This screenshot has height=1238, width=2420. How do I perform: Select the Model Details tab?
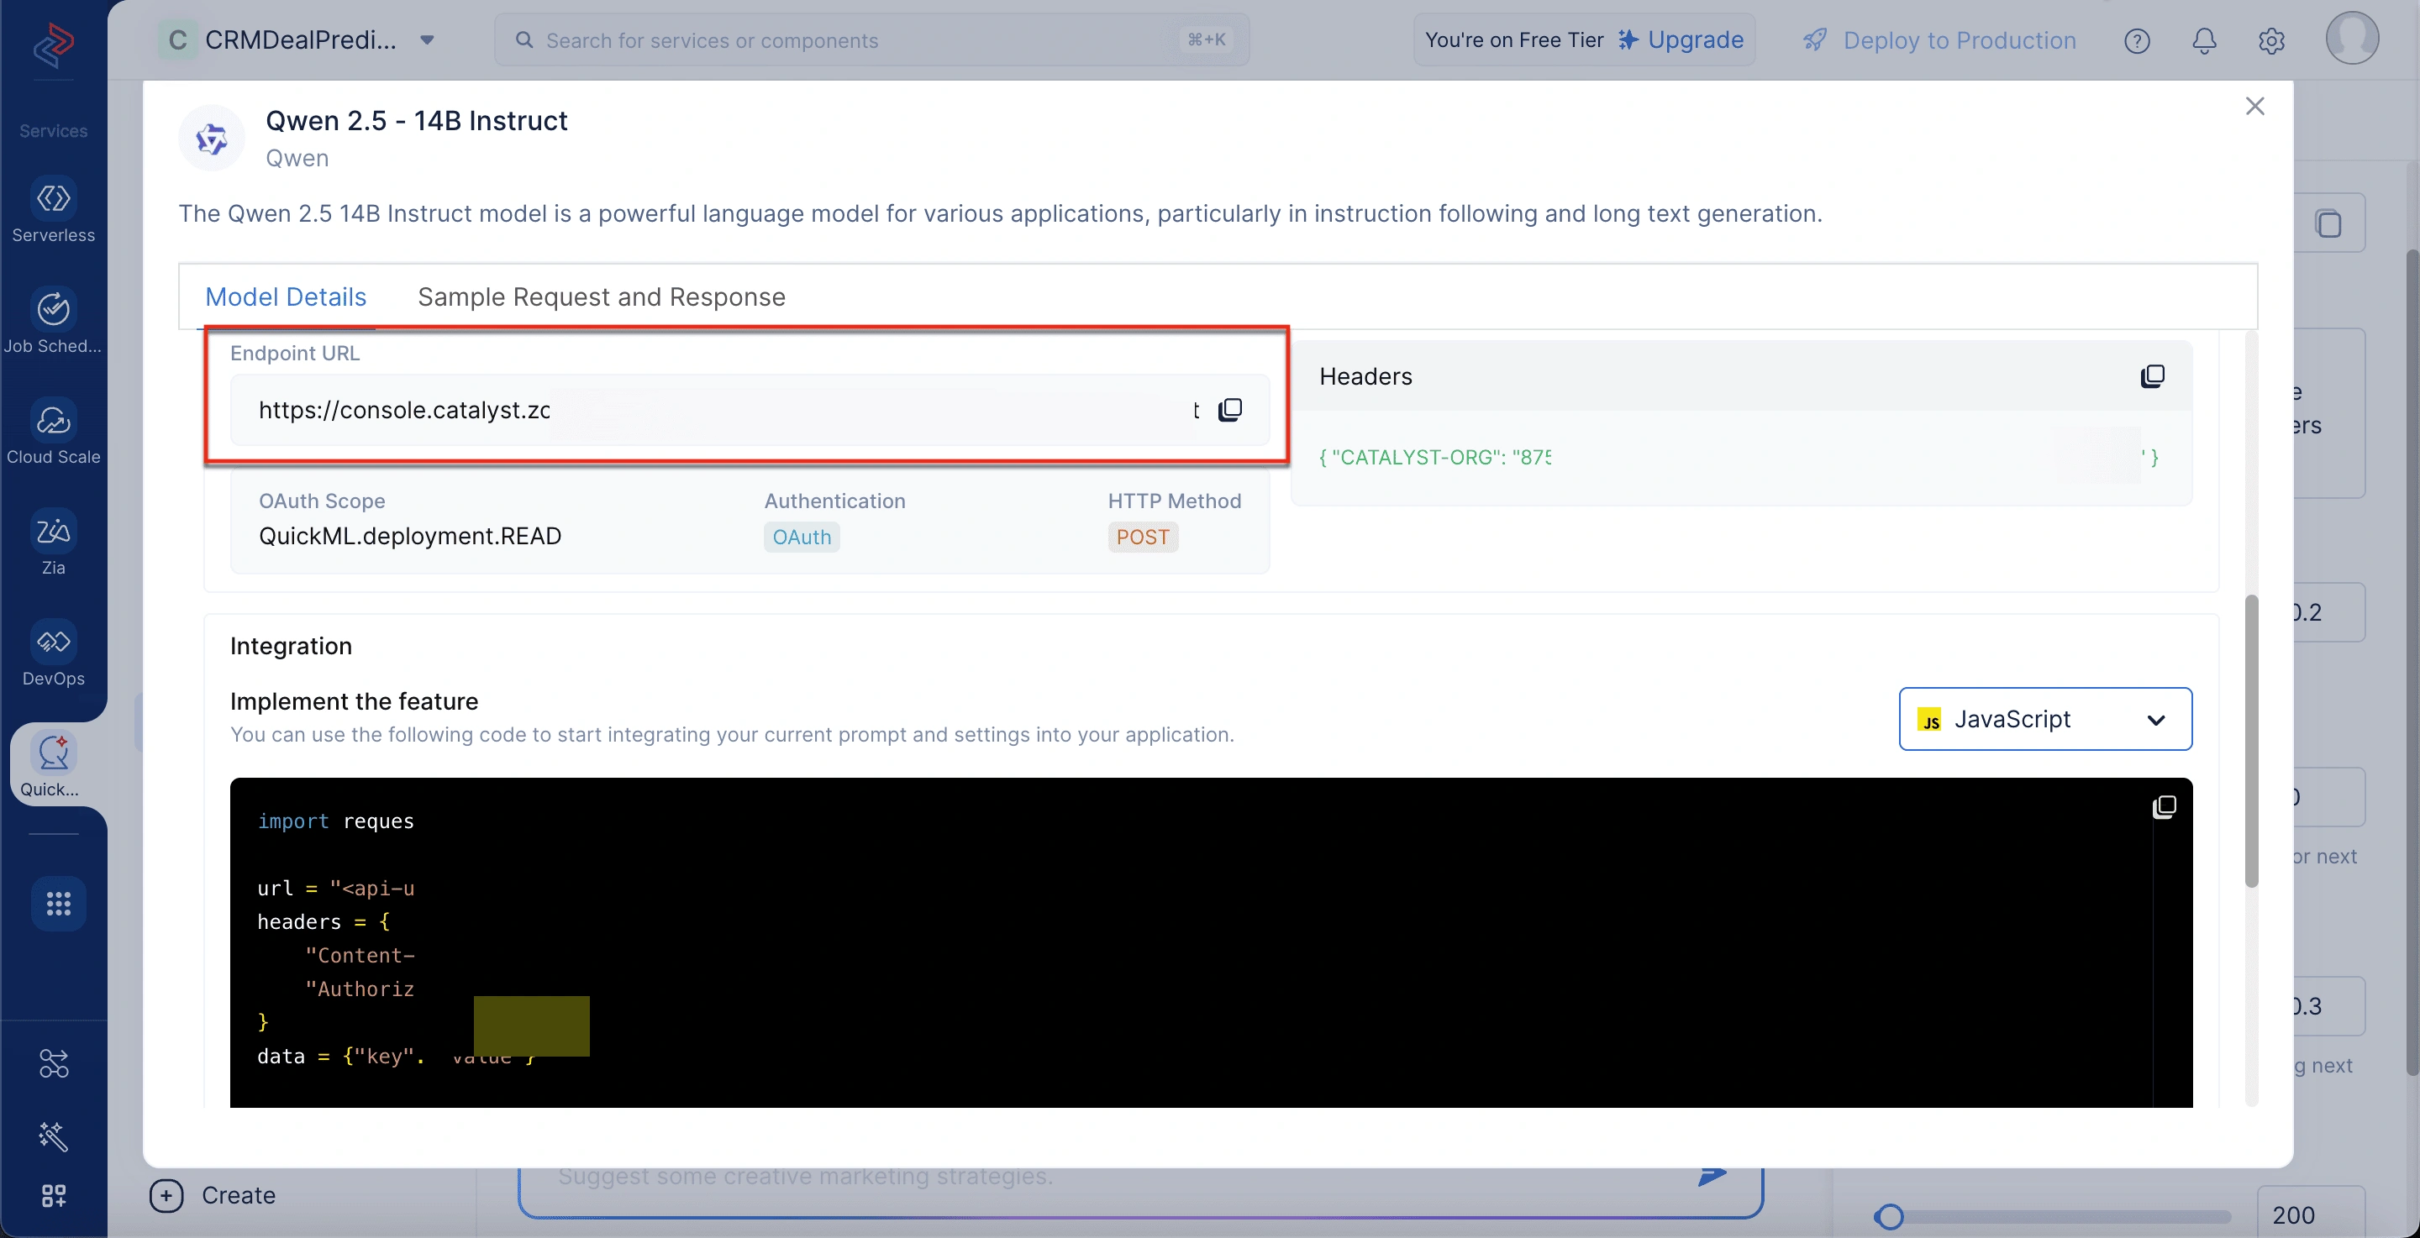pyautogui.click(x=286, y=296)
